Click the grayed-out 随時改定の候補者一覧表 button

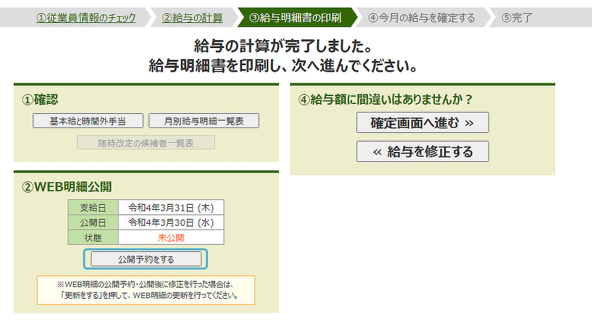click(146, 143)
